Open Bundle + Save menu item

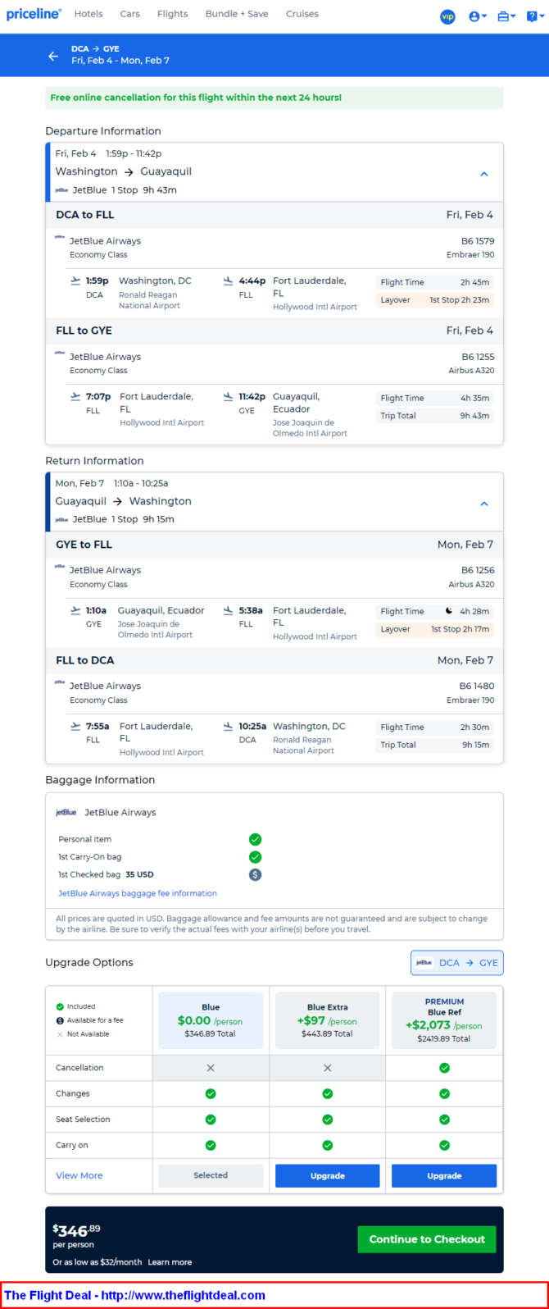pyautogui.click(x=237, y=14)
